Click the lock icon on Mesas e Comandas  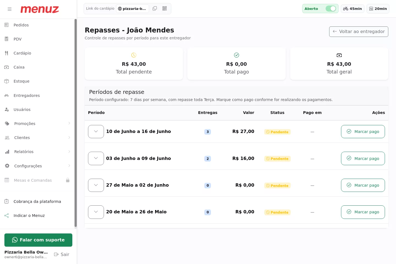click(x=68, y=180)
